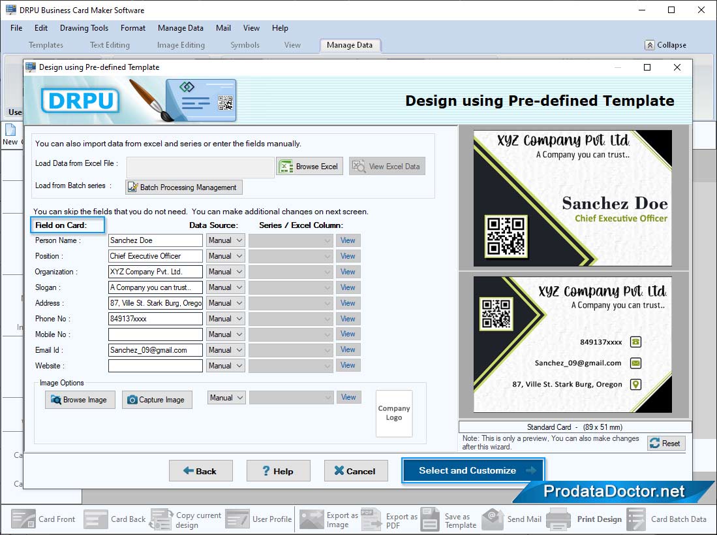Open the File menu

(x=16, y=28)
